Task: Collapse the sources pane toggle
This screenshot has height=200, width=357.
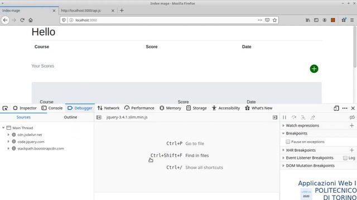Action: 99,117
